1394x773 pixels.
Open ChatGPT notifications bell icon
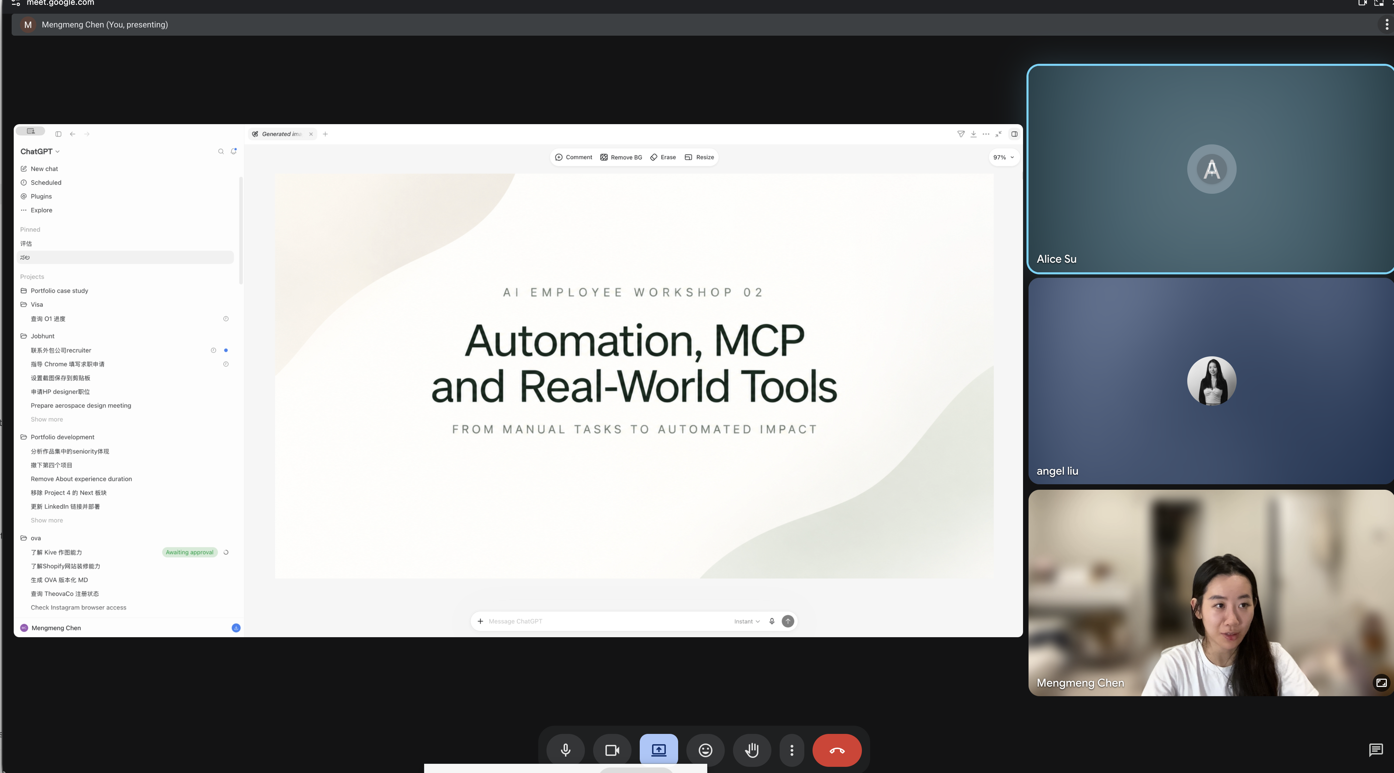(234, 152)
